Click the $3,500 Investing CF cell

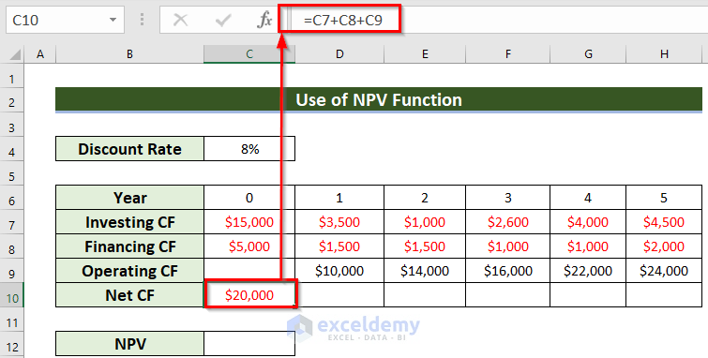click(x=339, y=222)
